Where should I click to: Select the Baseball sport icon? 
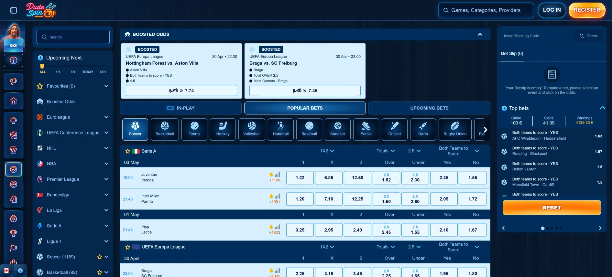pyautogui.click(x=309, y=129)
